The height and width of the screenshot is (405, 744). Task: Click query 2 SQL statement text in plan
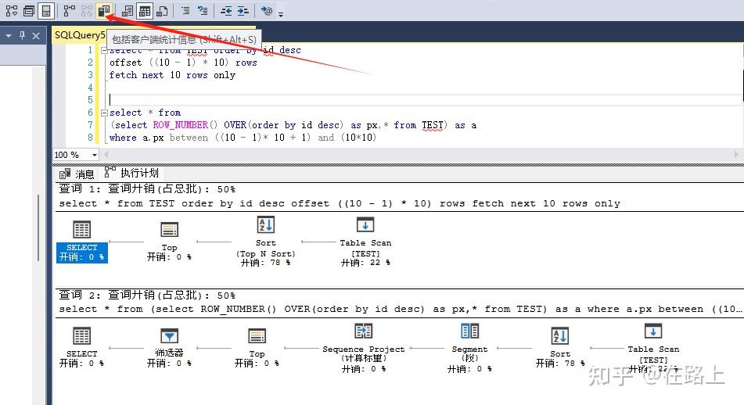(400, 309)
